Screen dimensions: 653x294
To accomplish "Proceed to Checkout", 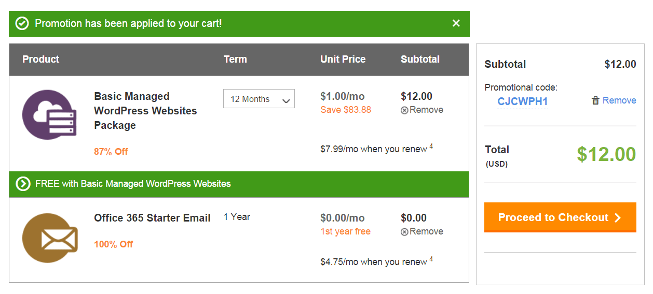I will click(560, 217).
